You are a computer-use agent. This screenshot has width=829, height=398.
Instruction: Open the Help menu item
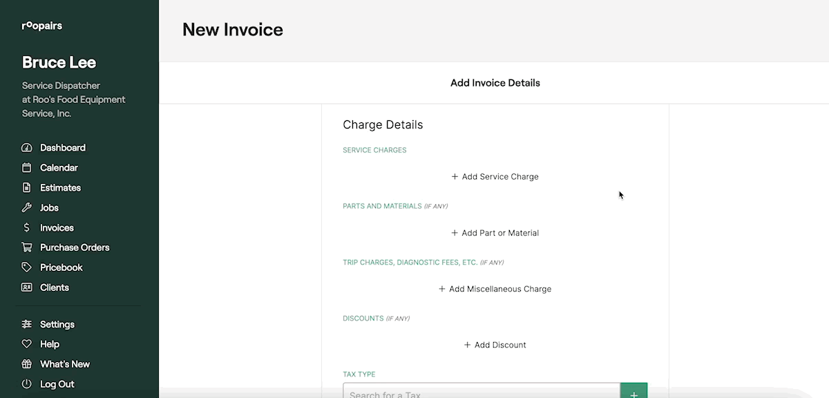point(50,344)
